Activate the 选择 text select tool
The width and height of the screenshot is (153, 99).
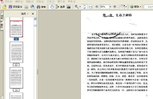tap(60, 7)
